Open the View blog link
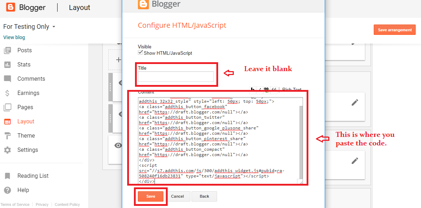Viewport: 421px width, 208px height. pos(14,37)
